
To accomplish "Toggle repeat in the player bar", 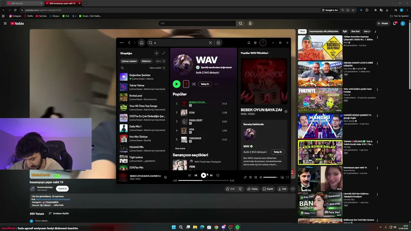I will pyautogui.click(x=218, y=175).
